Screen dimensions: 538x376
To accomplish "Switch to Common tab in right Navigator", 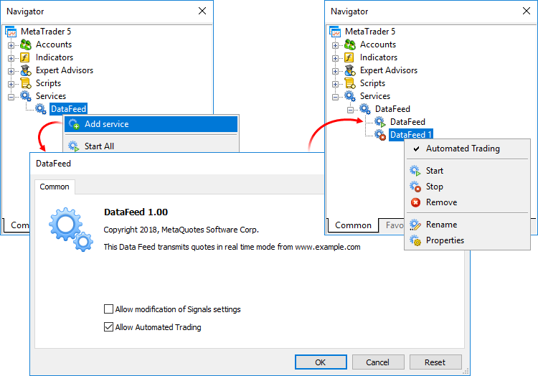I will pos(353,225).
